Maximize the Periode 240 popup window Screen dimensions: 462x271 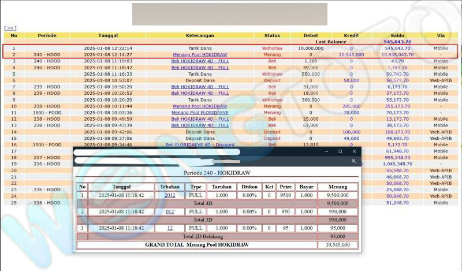[x=340, y=151]
